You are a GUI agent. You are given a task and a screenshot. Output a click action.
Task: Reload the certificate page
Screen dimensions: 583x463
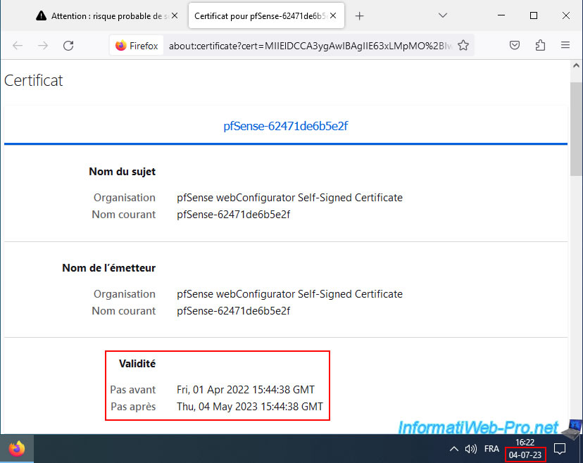pos(68,46)
